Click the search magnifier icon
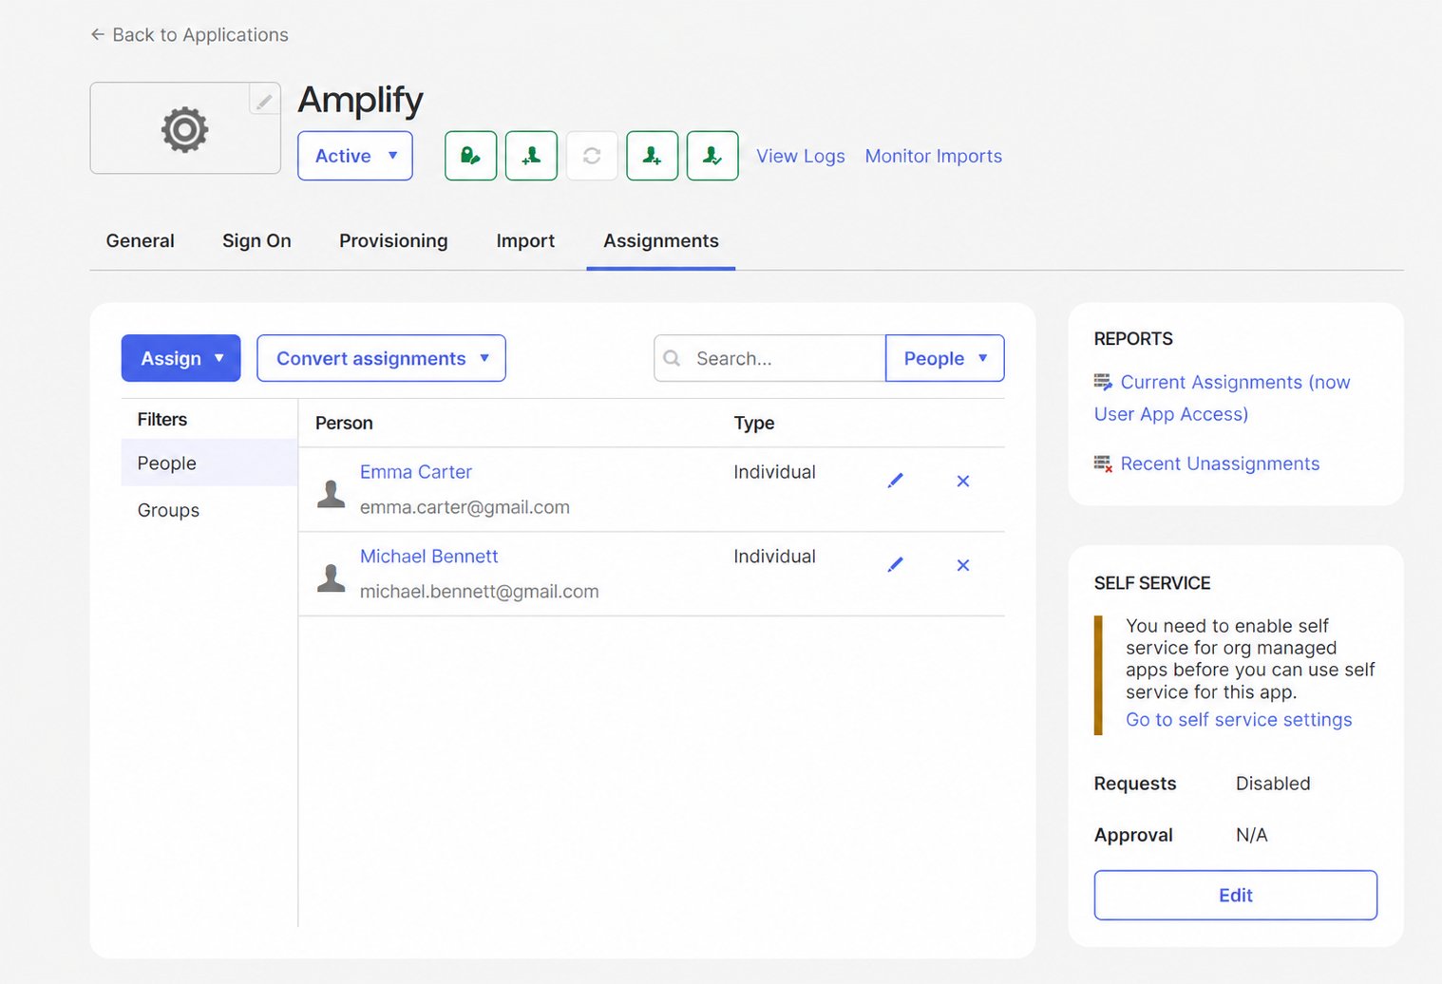1442x984 pixels. click(x=672, y=358)
